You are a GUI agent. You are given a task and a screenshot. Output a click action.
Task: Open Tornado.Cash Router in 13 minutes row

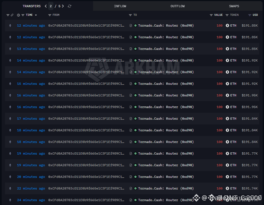tap(166, 49)
